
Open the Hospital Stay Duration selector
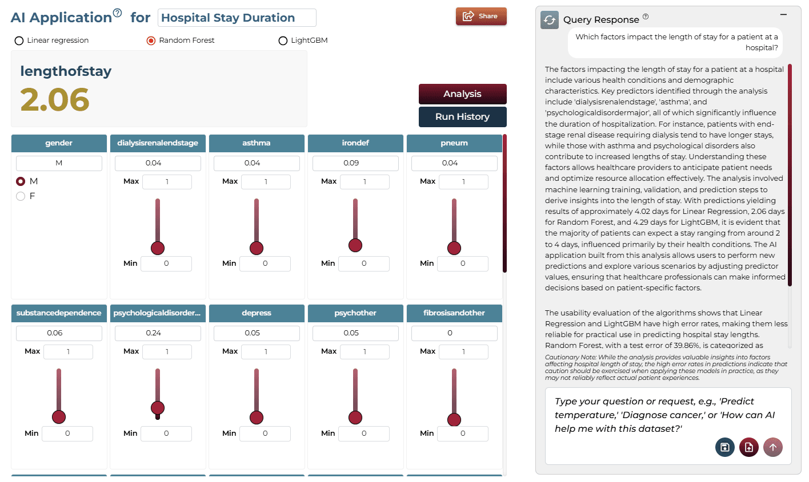coord(237,18)
